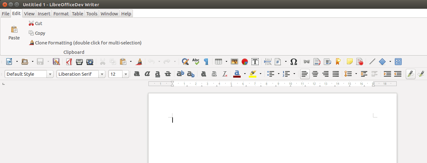Image resolution: width=427 pixels, height=163 pixels.
Task: Toggle Formatting Marks (pilcrow)
Action: pyautogui.click(x=206, y=62)
